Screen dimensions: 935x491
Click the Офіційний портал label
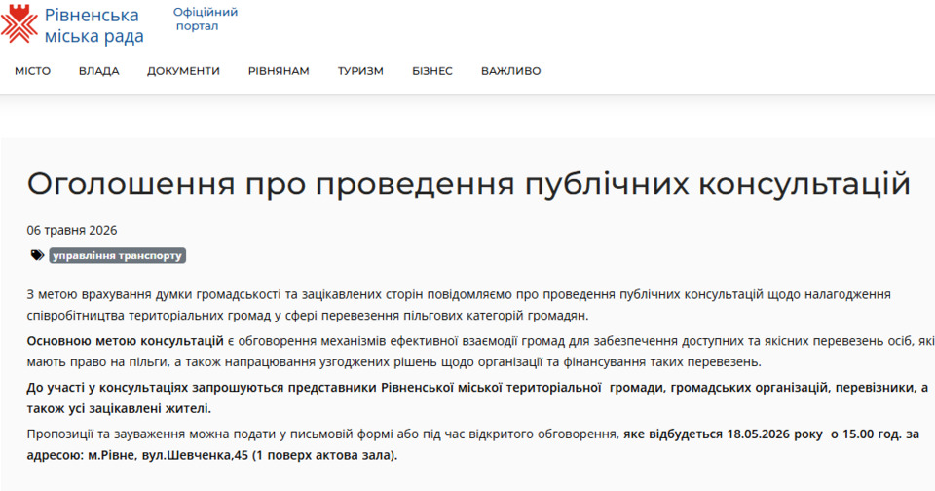pyautogui.click(x=206, y=19)
